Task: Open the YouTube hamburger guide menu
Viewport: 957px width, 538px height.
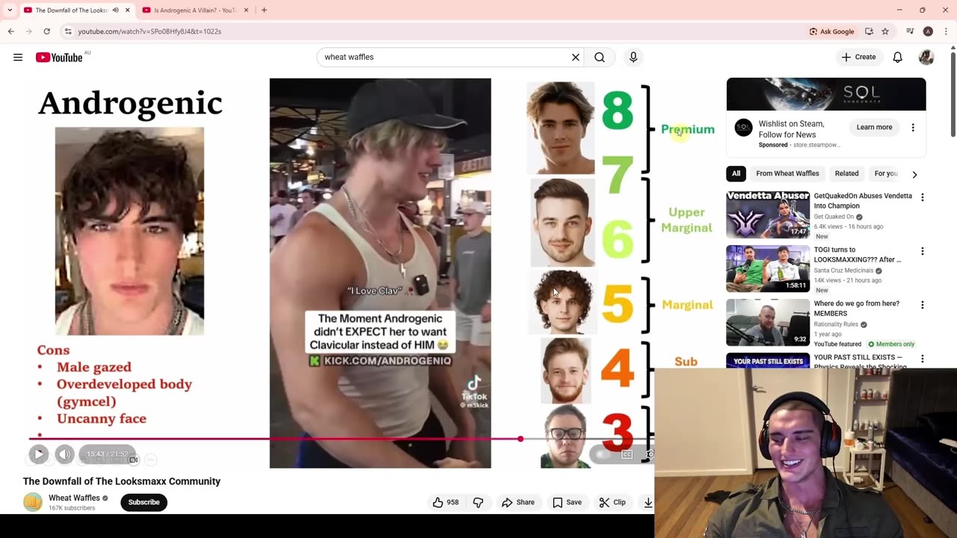Action: 18,58
